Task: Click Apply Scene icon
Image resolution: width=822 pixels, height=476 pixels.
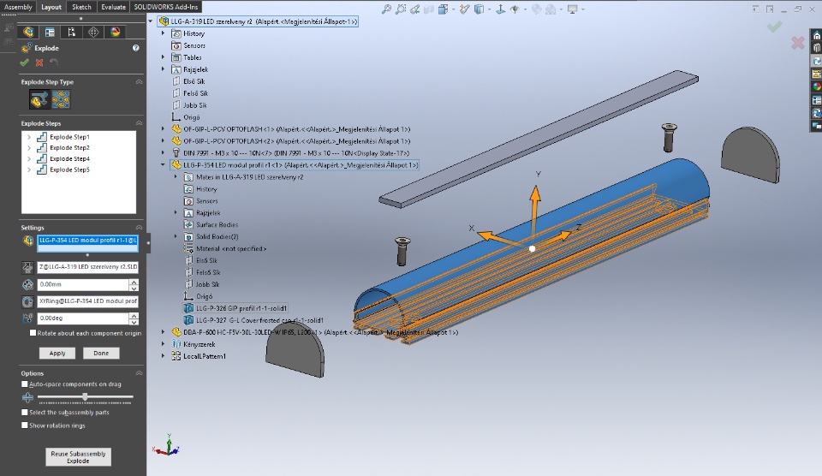Action: click(x=551, y=9)
